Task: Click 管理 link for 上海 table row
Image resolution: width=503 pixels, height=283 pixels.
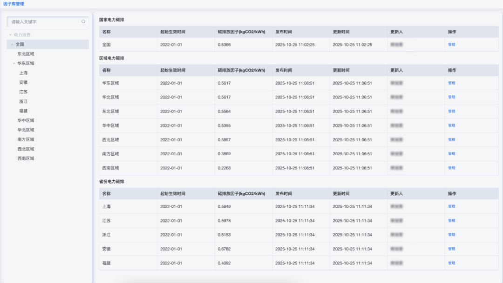Action: click(x=451, y=206)
